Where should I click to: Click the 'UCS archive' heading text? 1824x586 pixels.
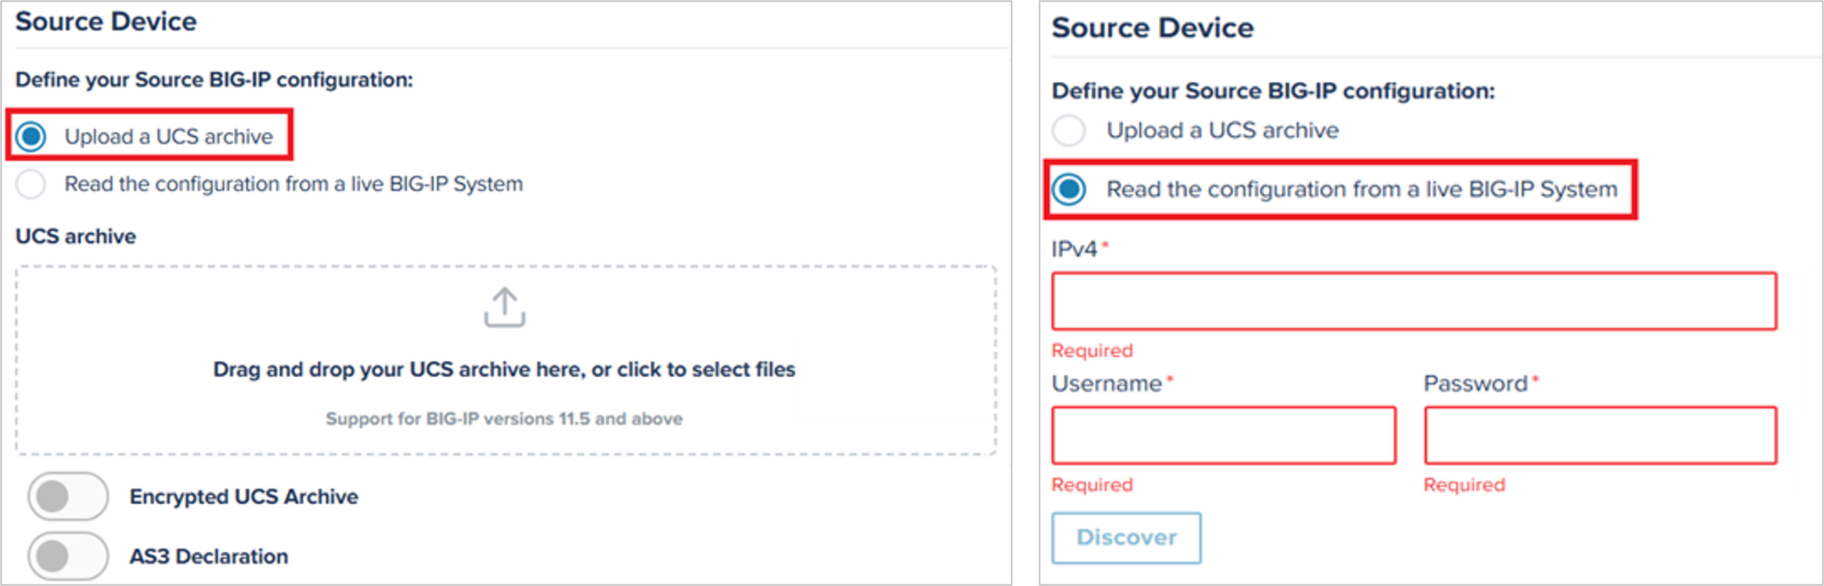76,237
